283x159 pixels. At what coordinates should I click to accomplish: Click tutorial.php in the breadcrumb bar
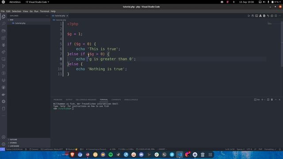tap(61, 20)
